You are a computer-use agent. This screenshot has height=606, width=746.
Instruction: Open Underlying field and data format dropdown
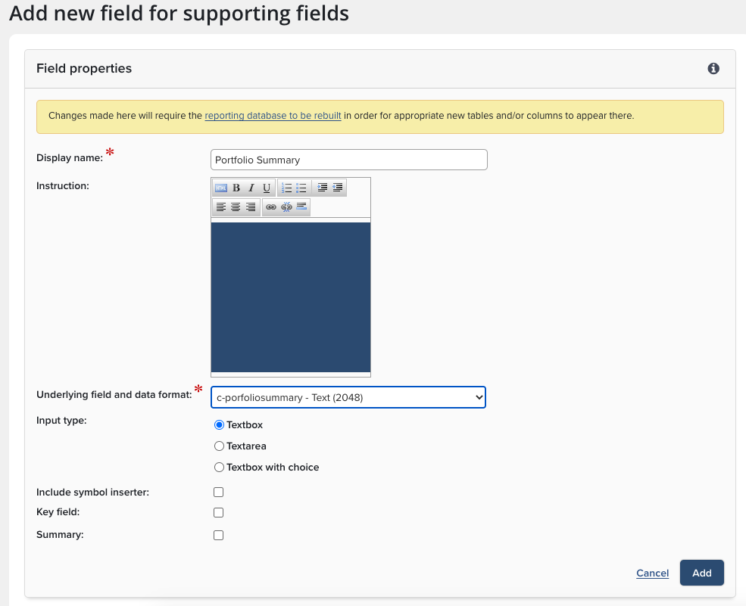tap(348, 397)
